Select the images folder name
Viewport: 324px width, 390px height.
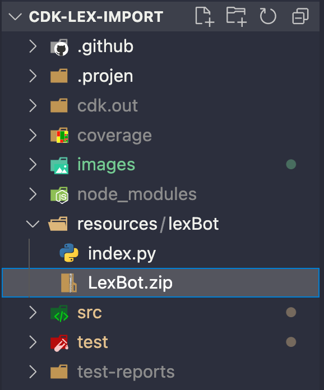click(x=107, y=165)
